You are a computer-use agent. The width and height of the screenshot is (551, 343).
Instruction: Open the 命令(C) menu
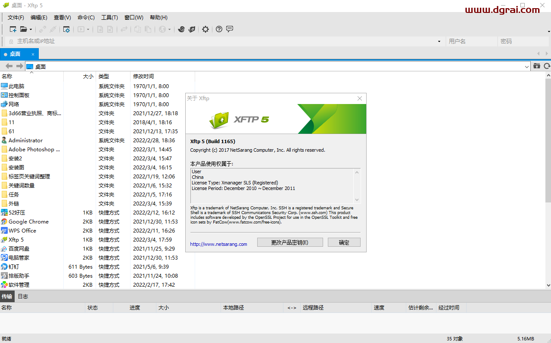click(x=86, y=18)
